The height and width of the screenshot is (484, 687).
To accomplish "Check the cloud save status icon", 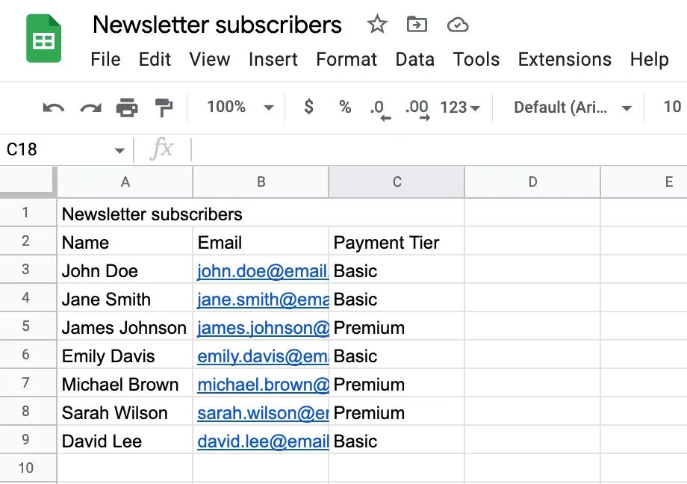I will 458,25.
